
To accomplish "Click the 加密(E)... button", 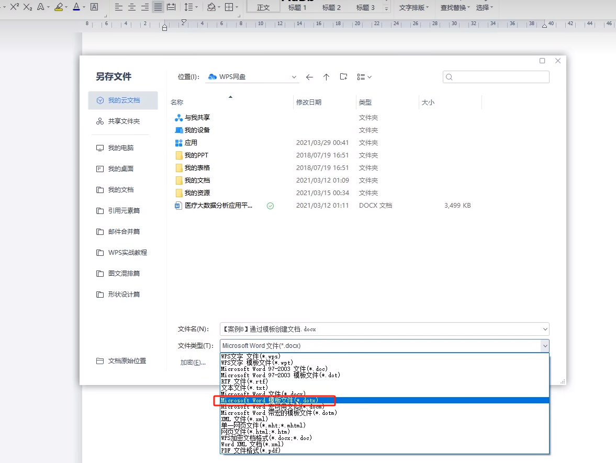I will (x=193, y=363).
